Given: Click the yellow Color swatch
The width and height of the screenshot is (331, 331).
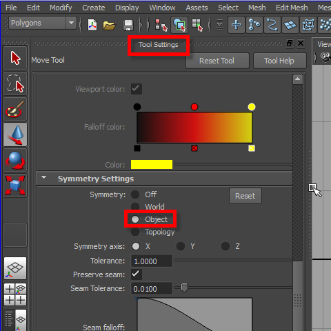Looking at the screenshot, I should click(152, 165).
